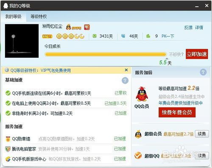
Task: Click 已加速 status for 腾讯电脑管家
Action: pyautogui.click(x=120, y=148)
